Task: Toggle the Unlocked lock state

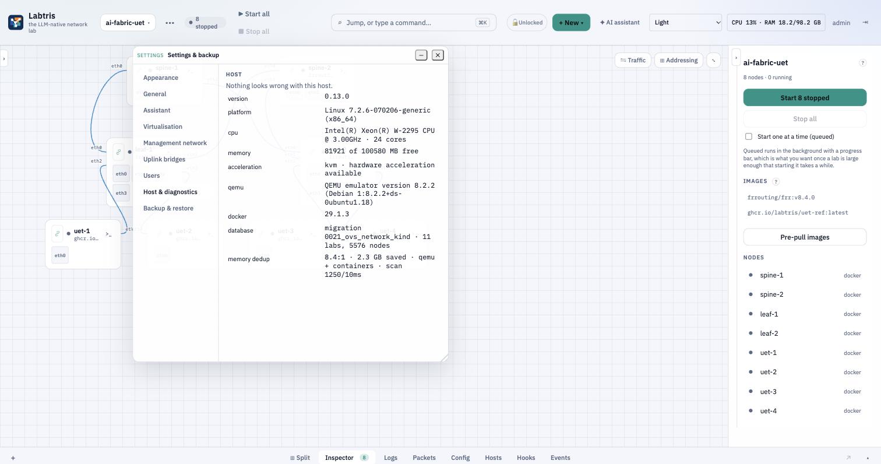Action: [527, 23]
